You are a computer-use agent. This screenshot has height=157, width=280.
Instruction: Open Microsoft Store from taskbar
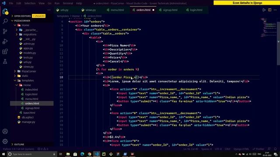pyautogui.click(x=75, y=154)
